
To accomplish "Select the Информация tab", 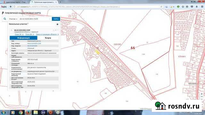I will (x=23, y=38).
